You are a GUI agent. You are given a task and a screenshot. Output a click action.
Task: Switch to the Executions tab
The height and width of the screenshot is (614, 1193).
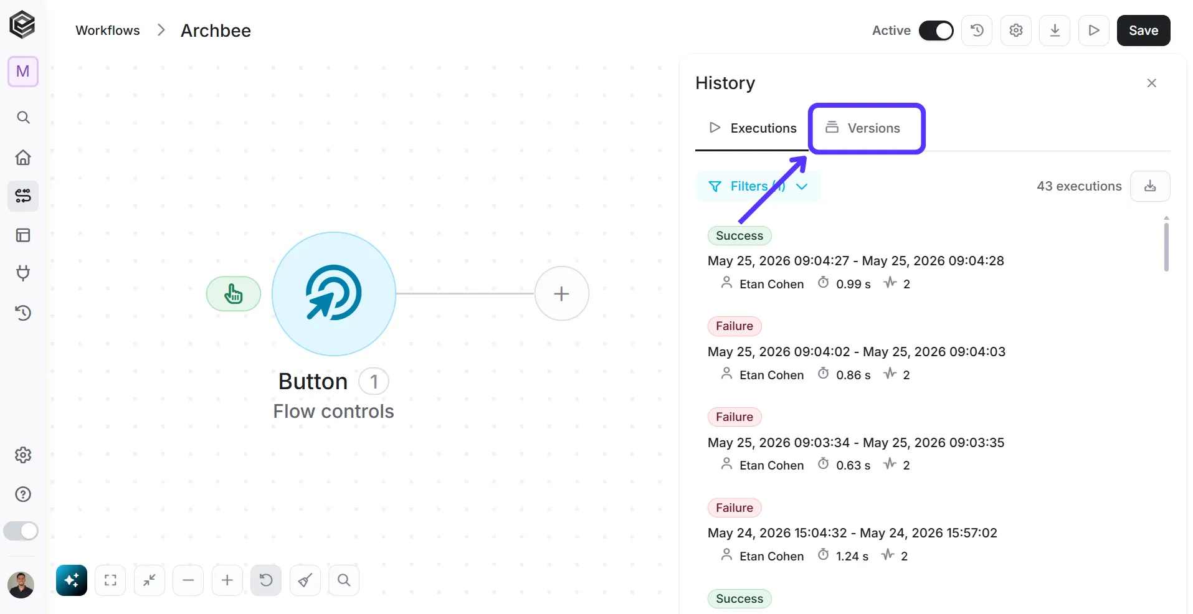(x=752, y=128)
